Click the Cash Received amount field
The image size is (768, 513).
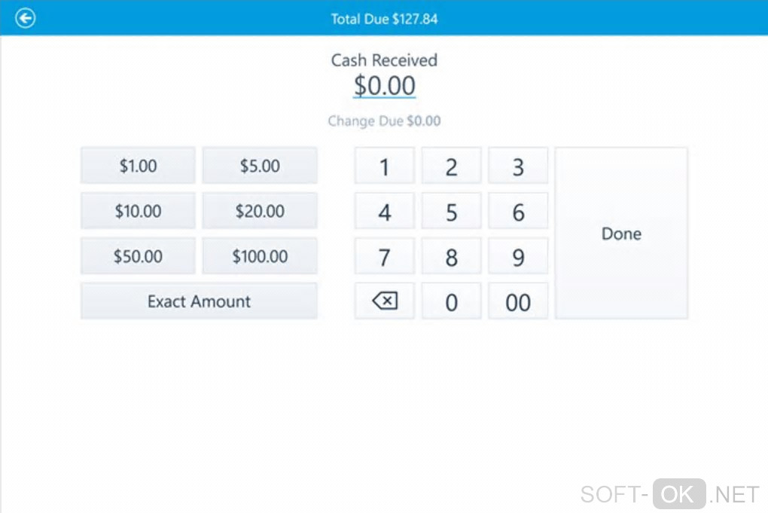coord(384,86)
